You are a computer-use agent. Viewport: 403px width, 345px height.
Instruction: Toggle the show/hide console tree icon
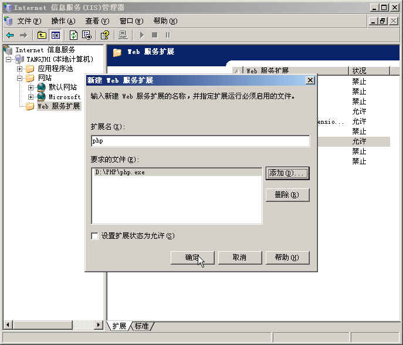point(56,35)
